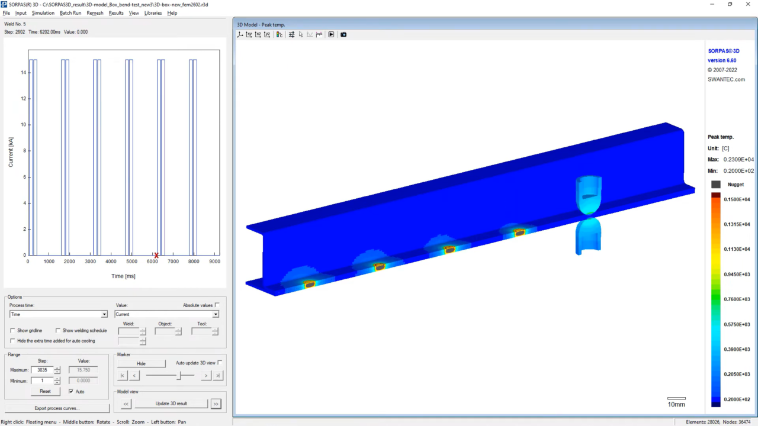
Task: Open the Simulation menu
Action: point(43,13)
